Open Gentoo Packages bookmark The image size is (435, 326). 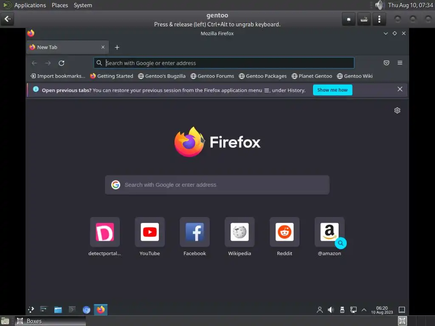[263, 76]
